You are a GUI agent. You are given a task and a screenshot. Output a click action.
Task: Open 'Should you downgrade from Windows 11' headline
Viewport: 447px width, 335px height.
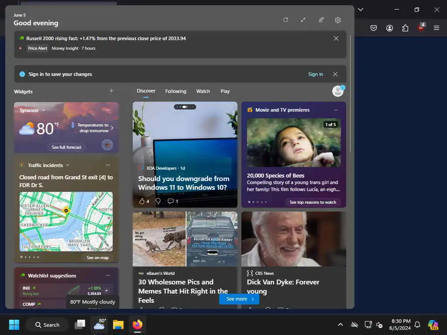pos(184,183)
